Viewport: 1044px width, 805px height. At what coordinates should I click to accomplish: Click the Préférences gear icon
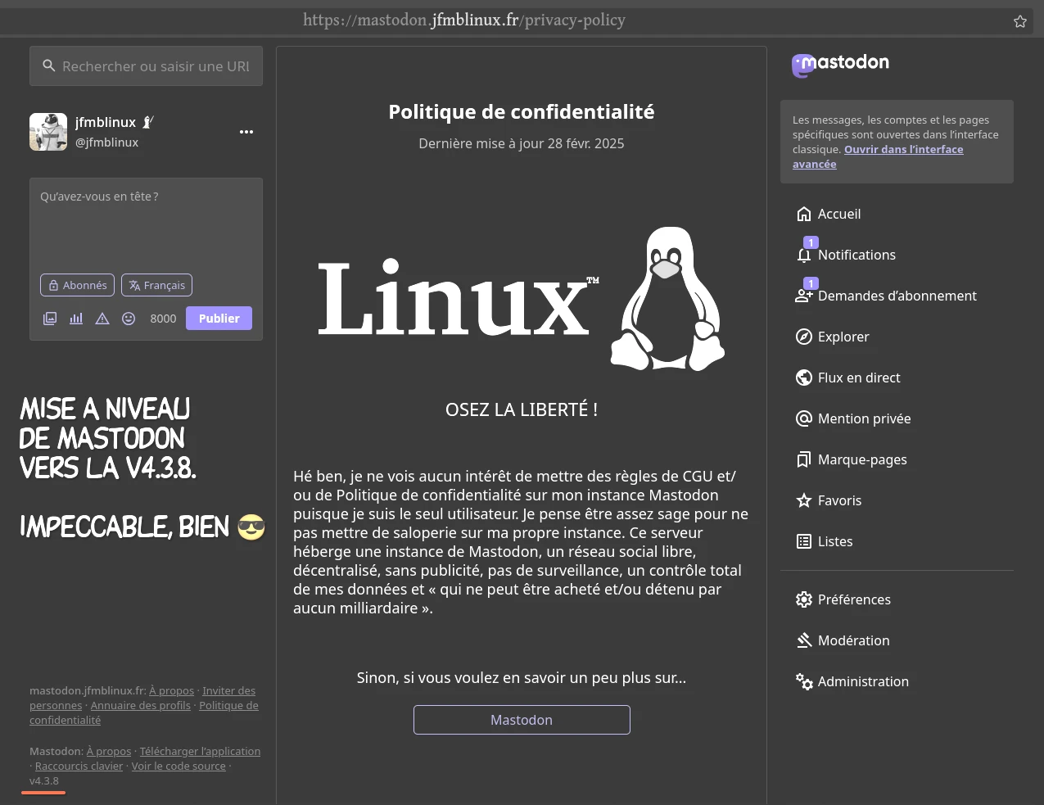pyautogui.click(x=804, y=599)
